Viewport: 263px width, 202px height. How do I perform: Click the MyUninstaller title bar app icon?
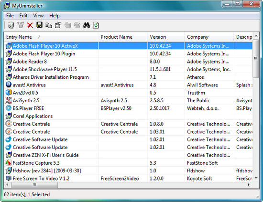click(7, 6)
